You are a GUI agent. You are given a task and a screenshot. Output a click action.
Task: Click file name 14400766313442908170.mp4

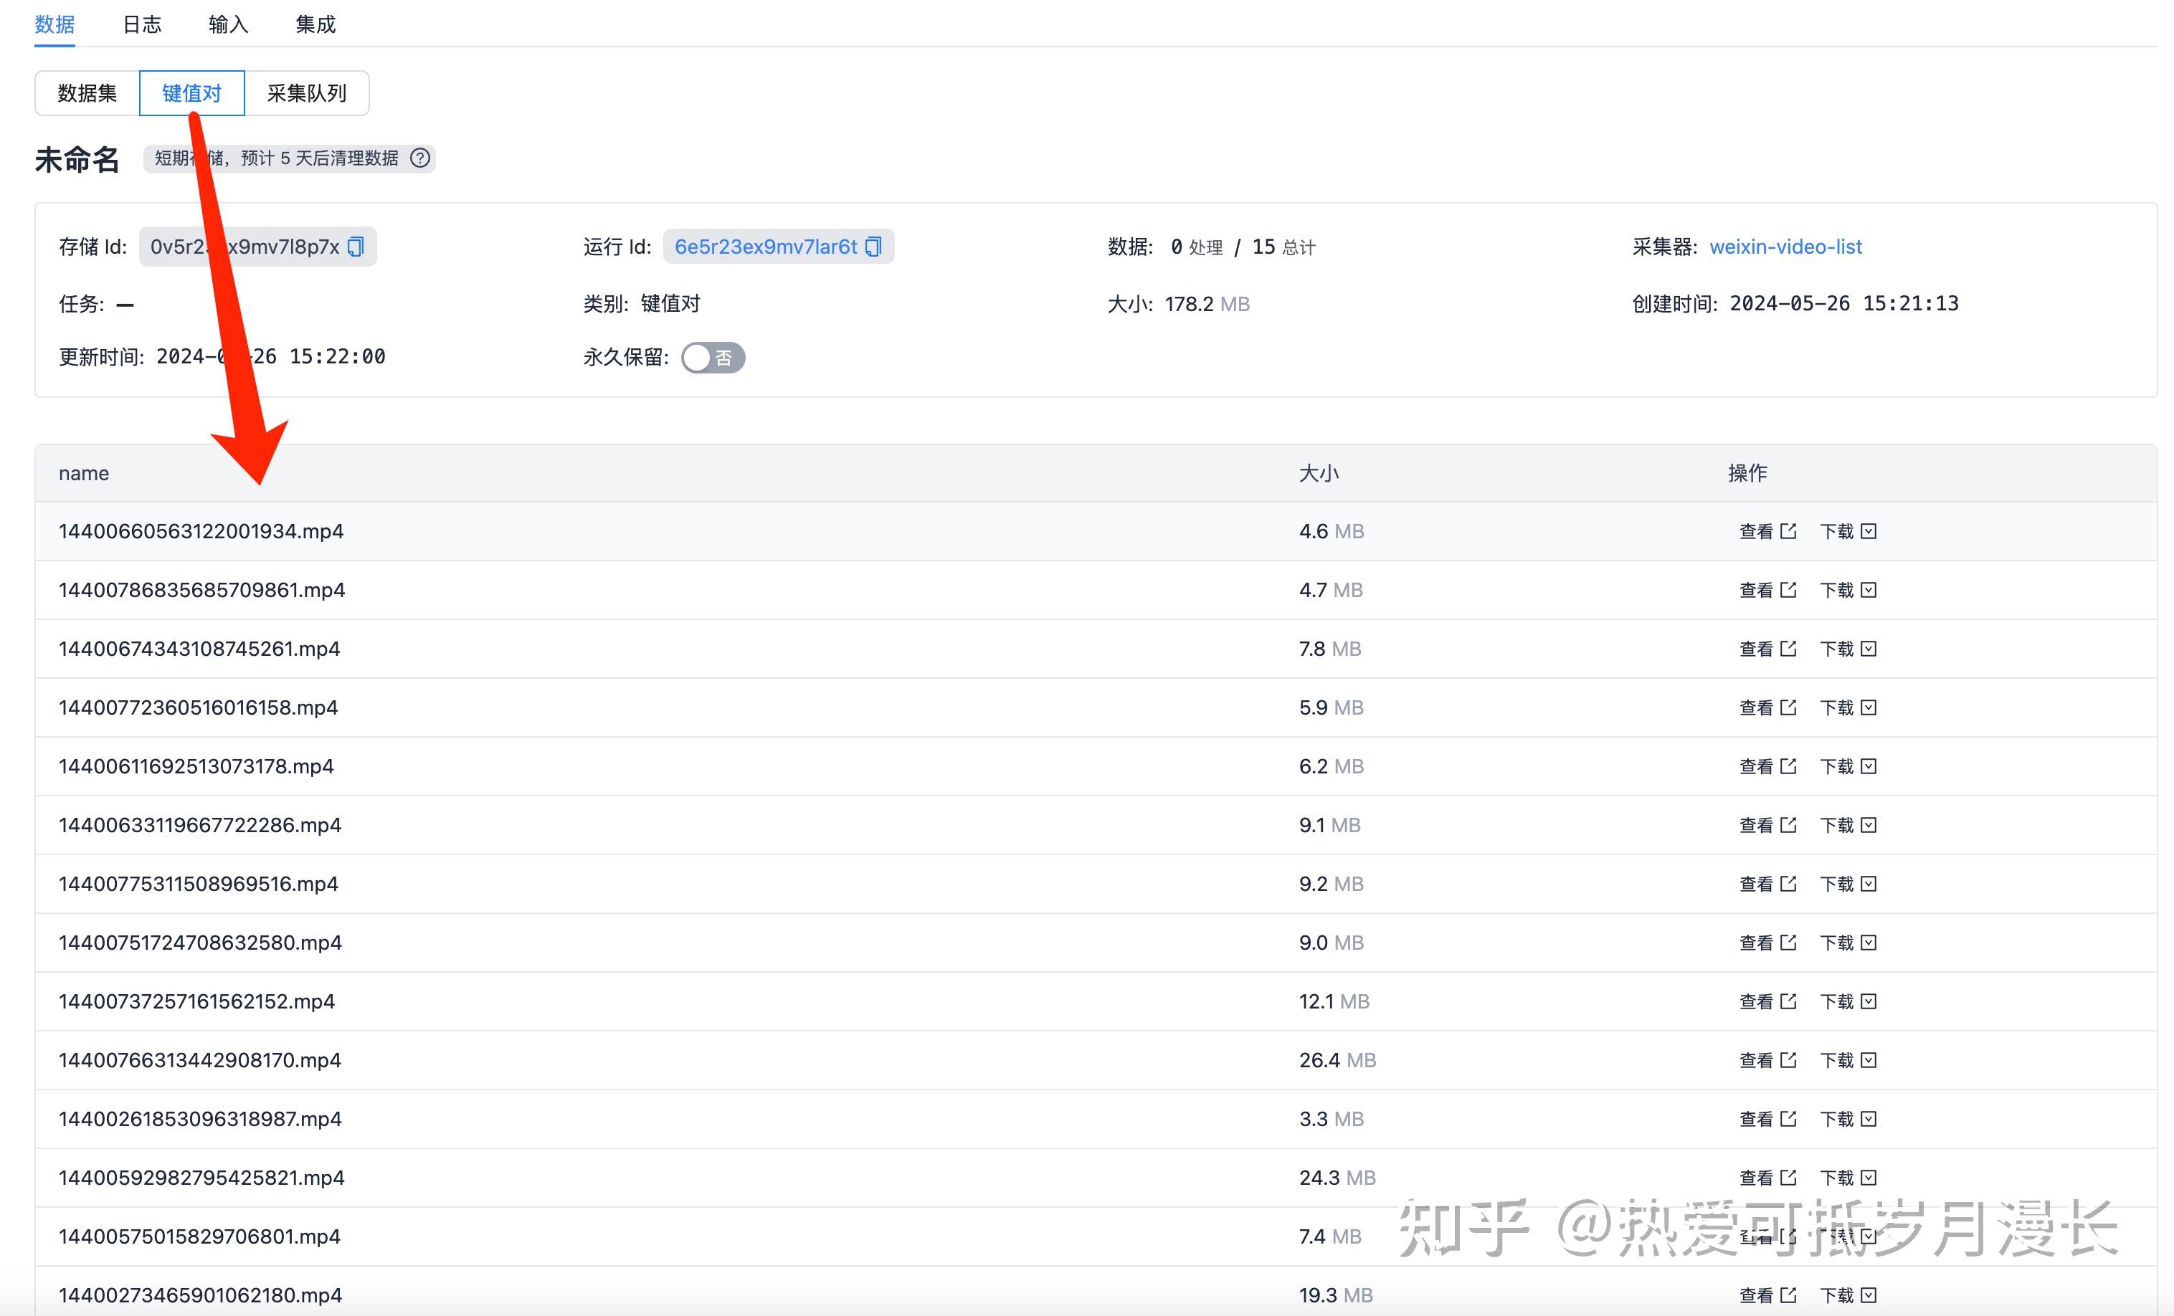199,1060
